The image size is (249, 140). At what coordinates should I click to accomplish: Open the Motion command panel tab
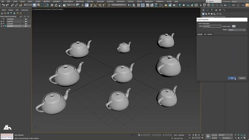[216, 10]
